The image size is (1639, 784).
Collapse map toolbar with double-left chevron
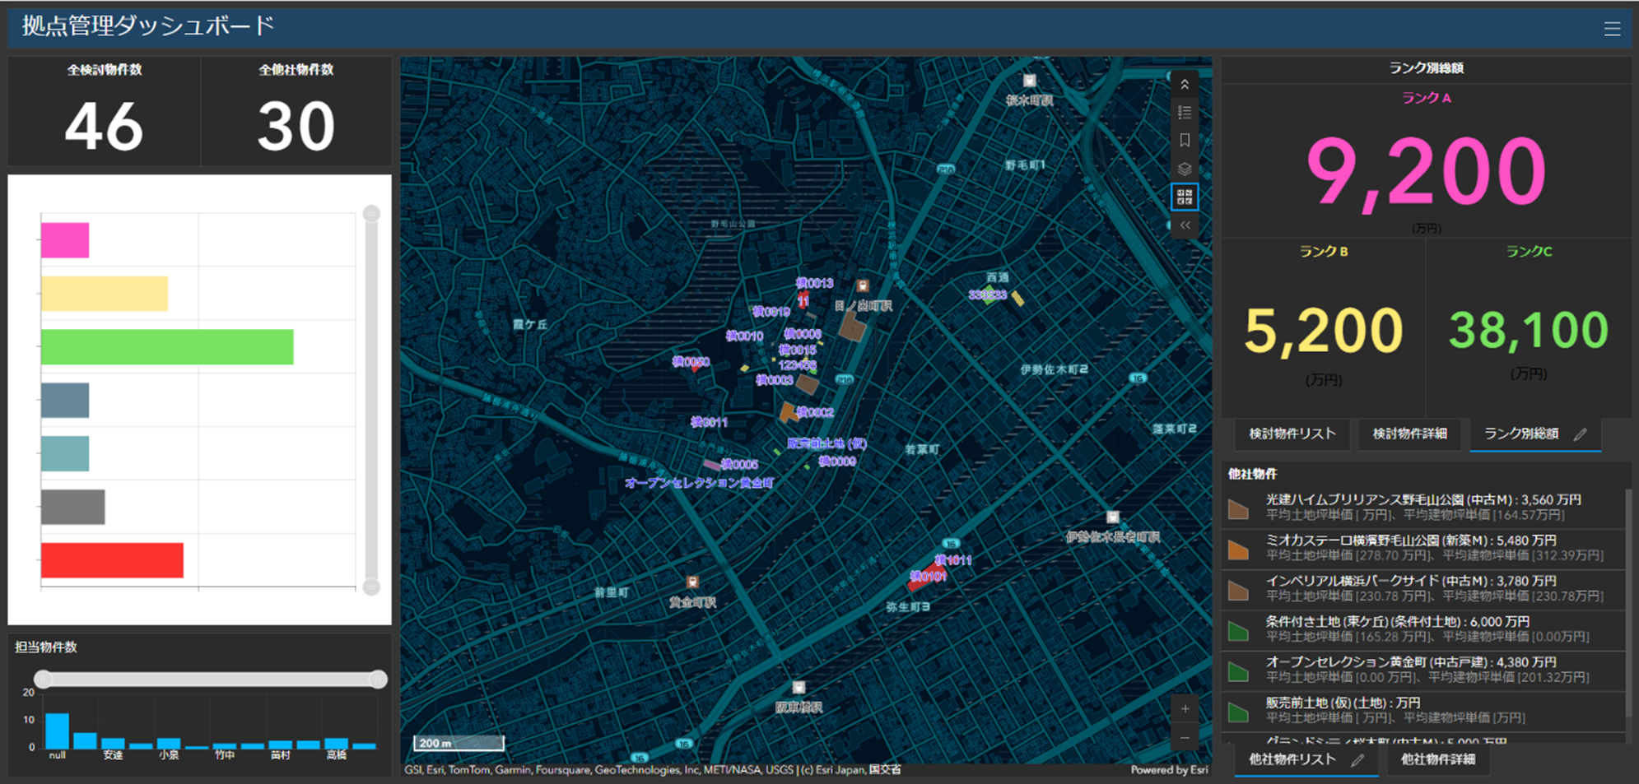(1185, 225)
